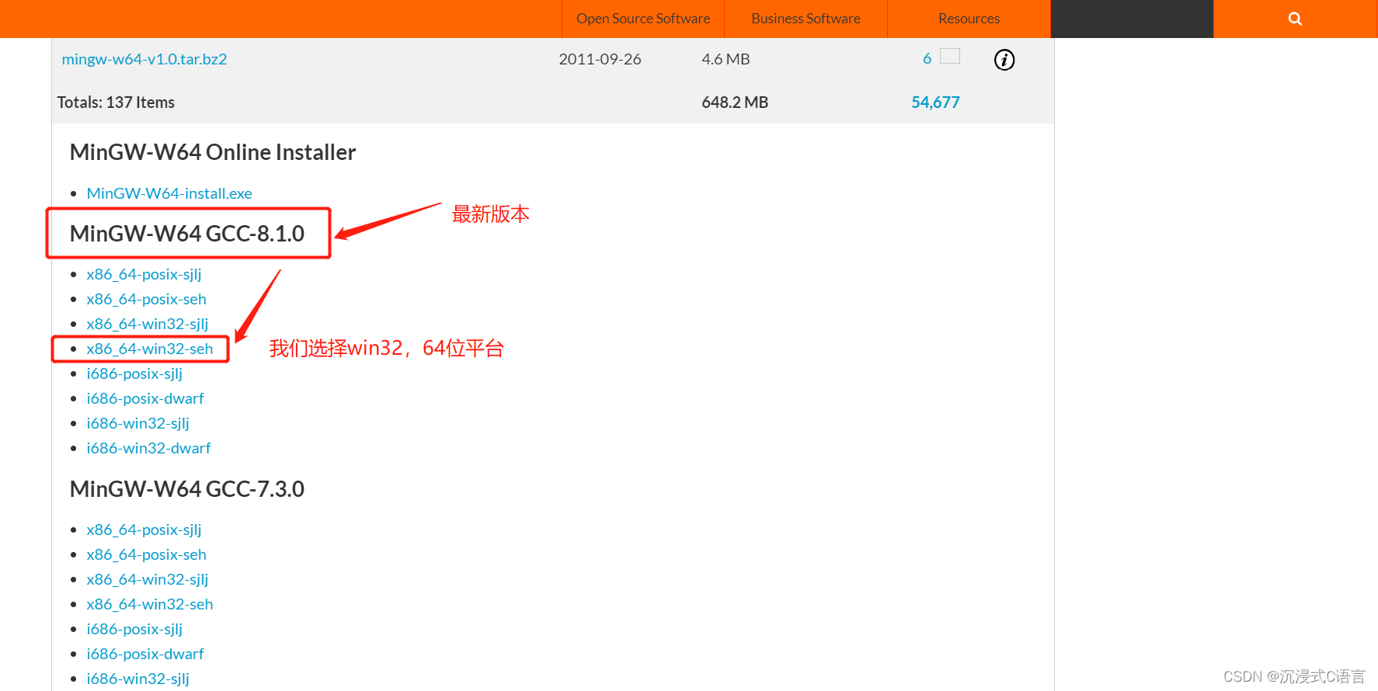Download MinGW-W64-install.exe
Viewport: 1378px width, 691px height.
(169, 193)
